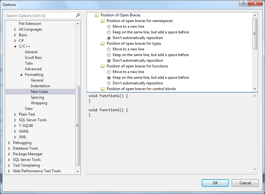Expand the All Languages node
Image resolution: width=265 pixels, height=194 pixels.
click(x=15, y=29)
